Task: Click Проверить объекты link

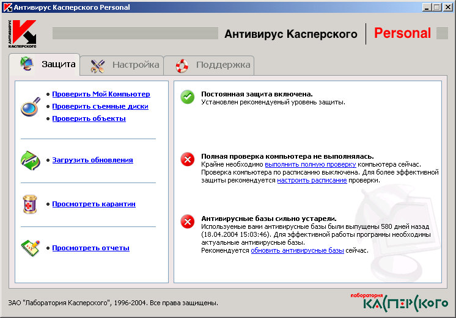Action: coord(89,118)
